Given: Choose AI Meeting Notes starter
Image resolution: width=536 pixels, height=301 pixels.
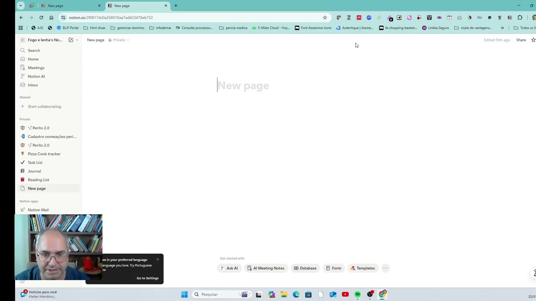Looking at the screenshot, I should [x=266, y=268].
